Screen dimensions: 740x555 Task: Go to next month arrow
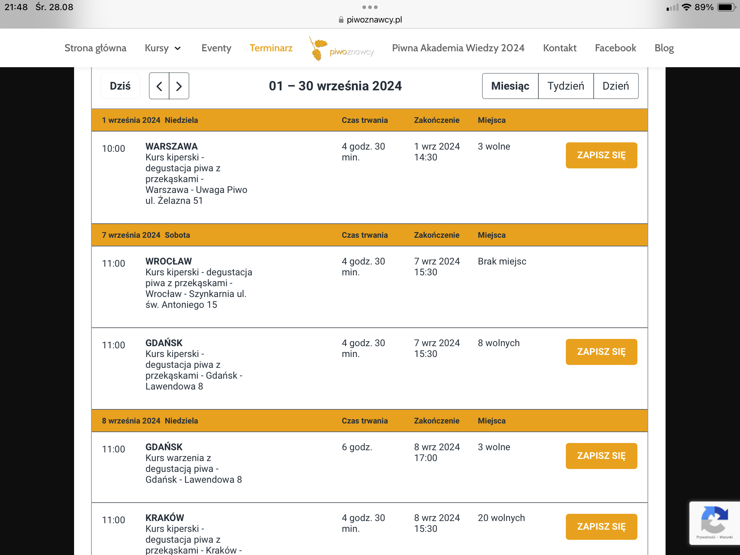[x=179, y=86]
